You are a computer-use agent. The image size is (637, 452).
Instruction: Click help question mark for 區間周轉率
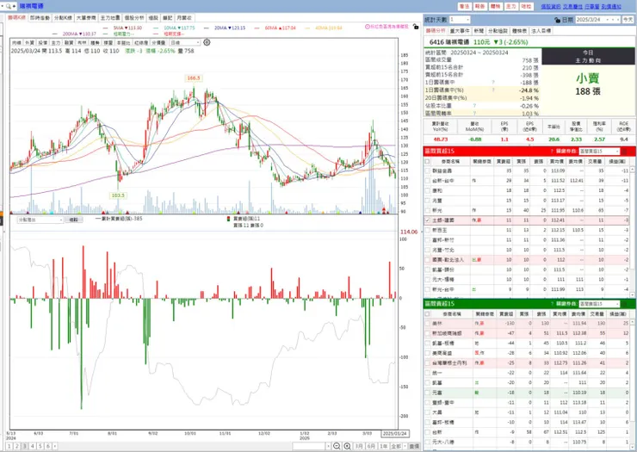[x=474, y=114]
